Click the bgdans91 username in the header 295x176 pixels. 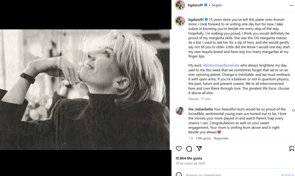tap(195, 5)
